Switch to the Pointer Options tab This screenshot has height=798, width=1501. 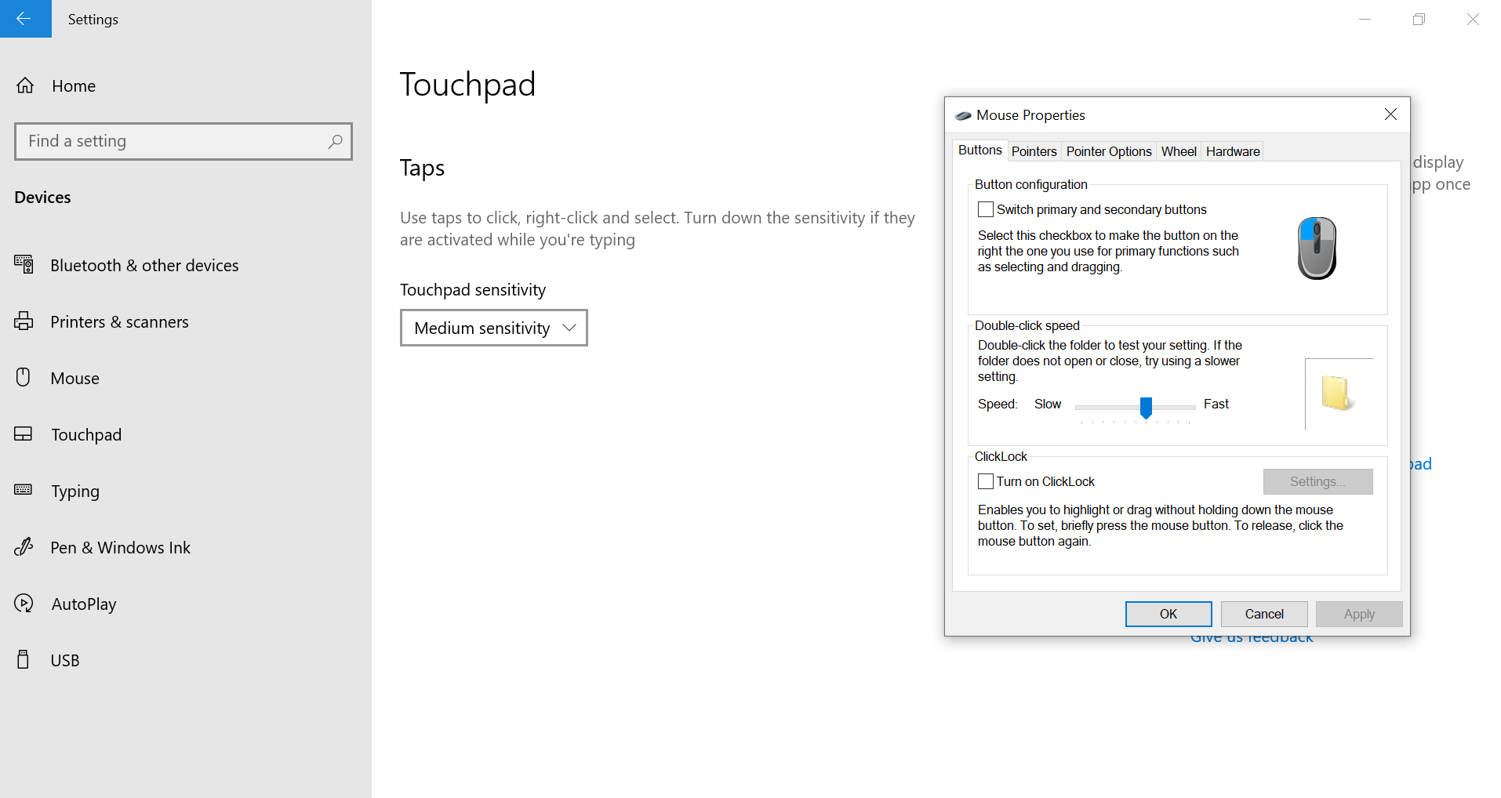coord(1109,151)
